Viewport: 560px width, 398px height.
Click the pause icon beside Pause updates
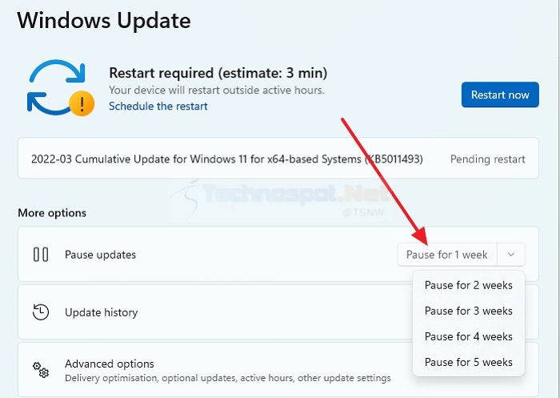click(41, 255)
